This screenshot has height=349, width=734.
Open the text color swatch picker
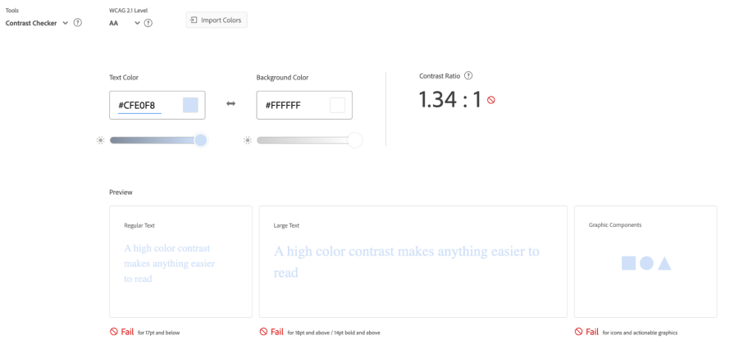click(190, 105)
